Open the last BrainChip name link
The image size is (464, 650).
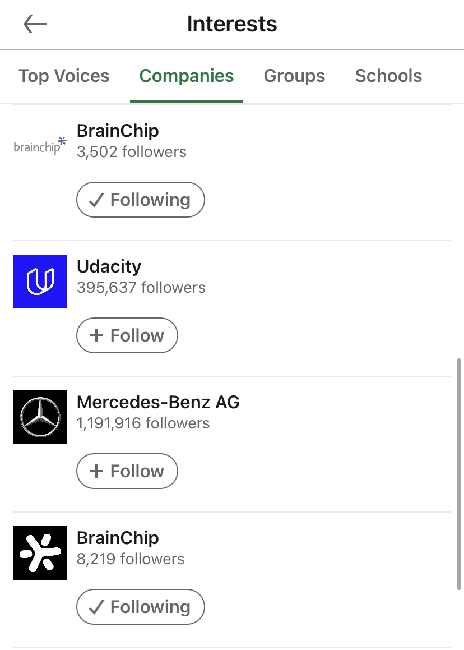118,538
